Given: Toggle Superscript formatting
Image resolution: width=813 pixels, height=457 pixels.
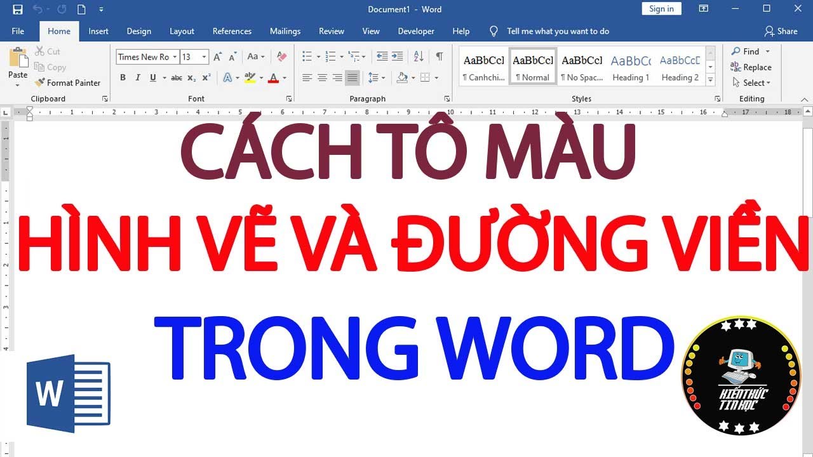Looking at the screenshot, I should coord(206,77).
